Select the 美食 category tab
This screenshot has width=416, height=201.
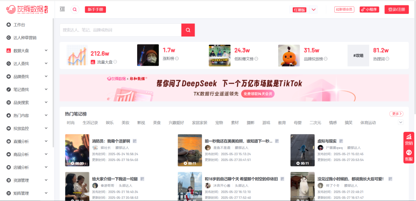pos(157,123)
